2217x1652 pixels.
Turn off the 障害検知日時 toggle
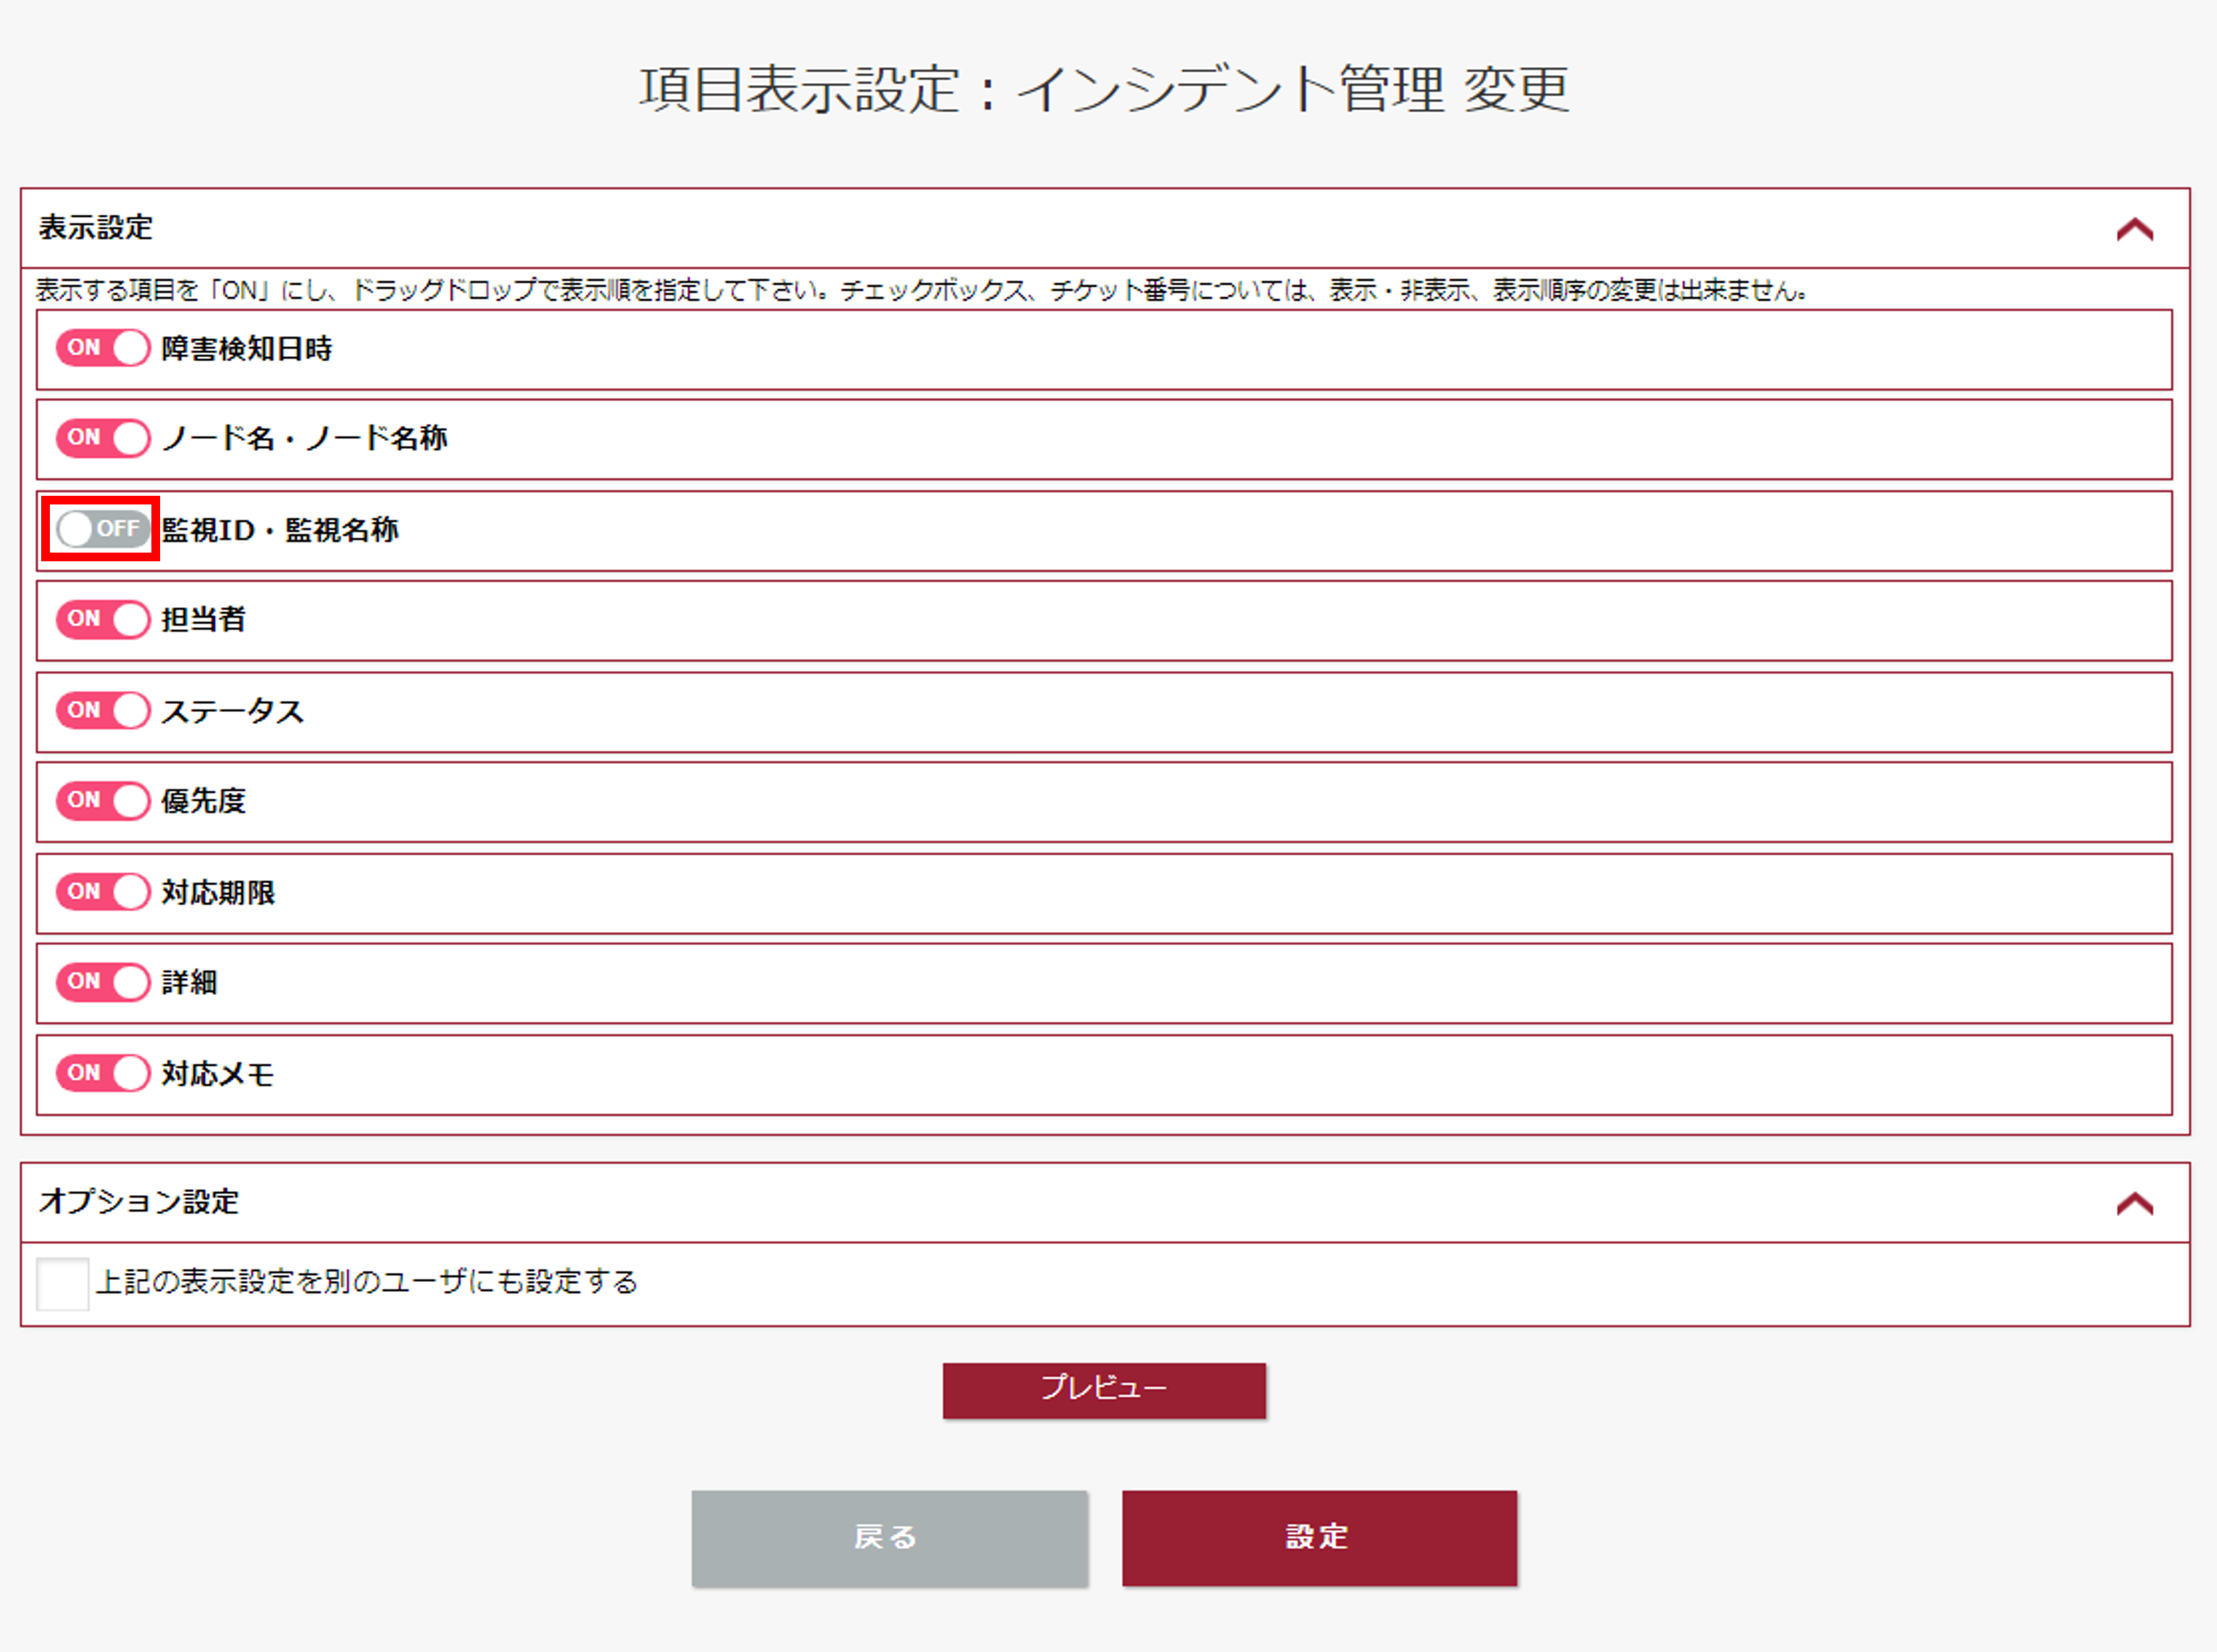pyautogui.click(x=103, y=348)
